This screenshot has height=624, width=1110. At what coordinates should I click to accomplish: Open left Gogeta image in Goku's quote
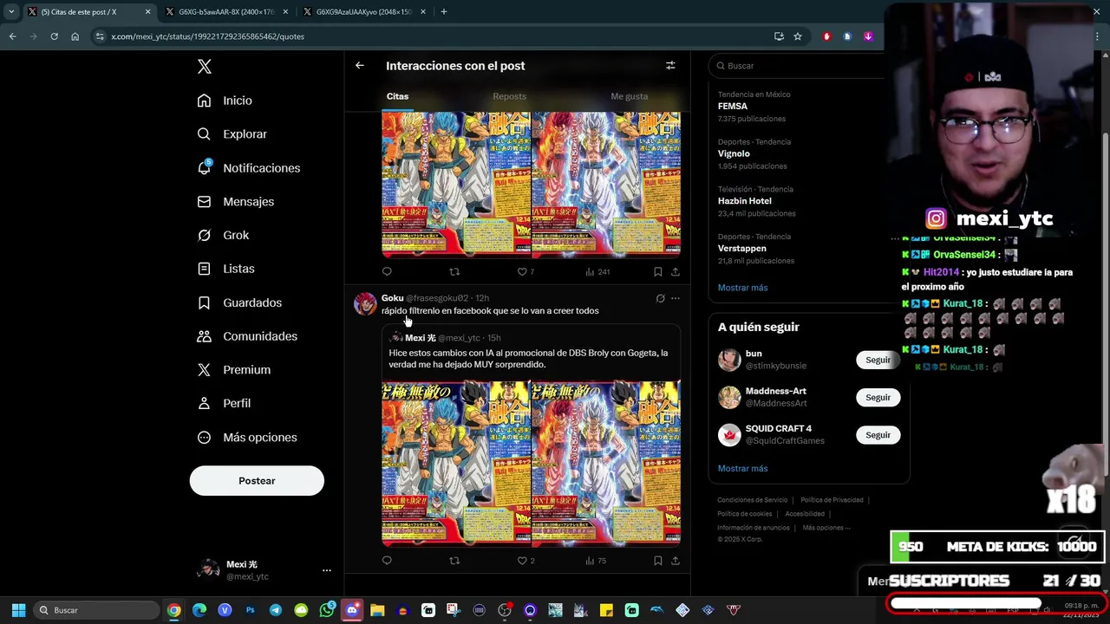456,464
